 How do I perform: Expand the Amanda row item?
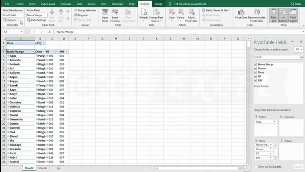[9, 60]
